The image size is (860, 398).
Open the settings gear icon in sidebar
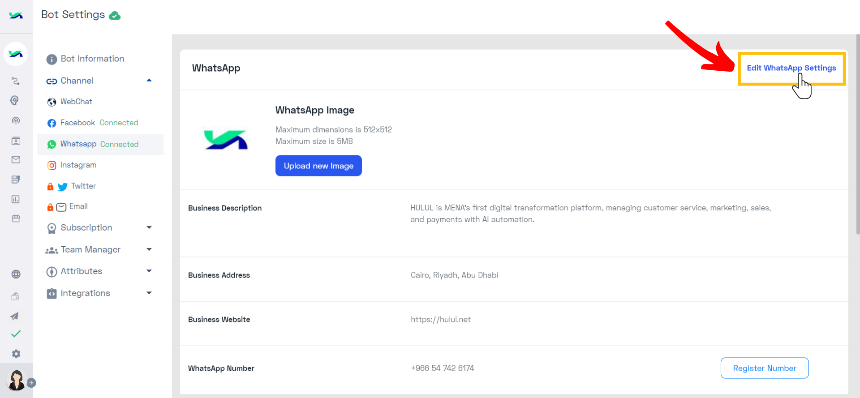(16, 354)
